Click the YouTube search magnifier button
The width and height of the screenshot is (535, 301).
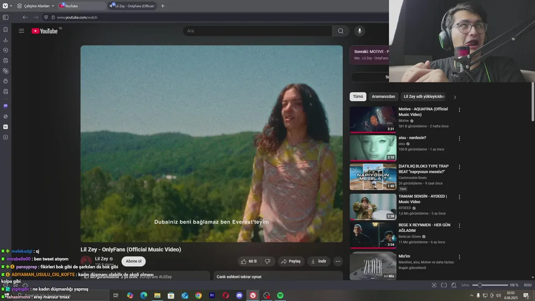coord(341,31)
